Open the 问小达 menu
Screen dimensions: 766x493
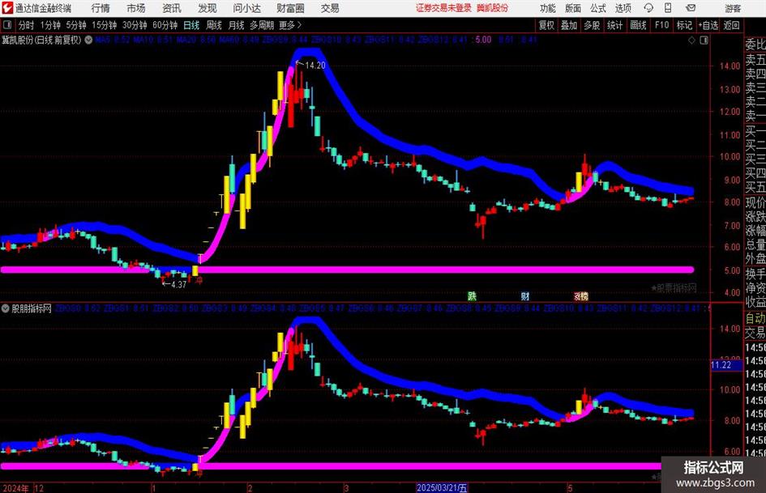pos(246,8)
